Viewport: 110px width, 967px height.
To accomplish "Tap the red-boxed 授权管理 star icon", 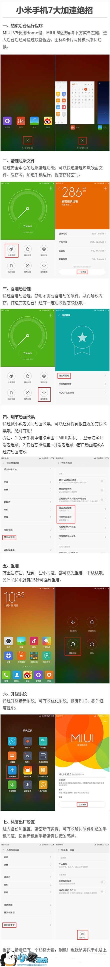I will (44, 392).
